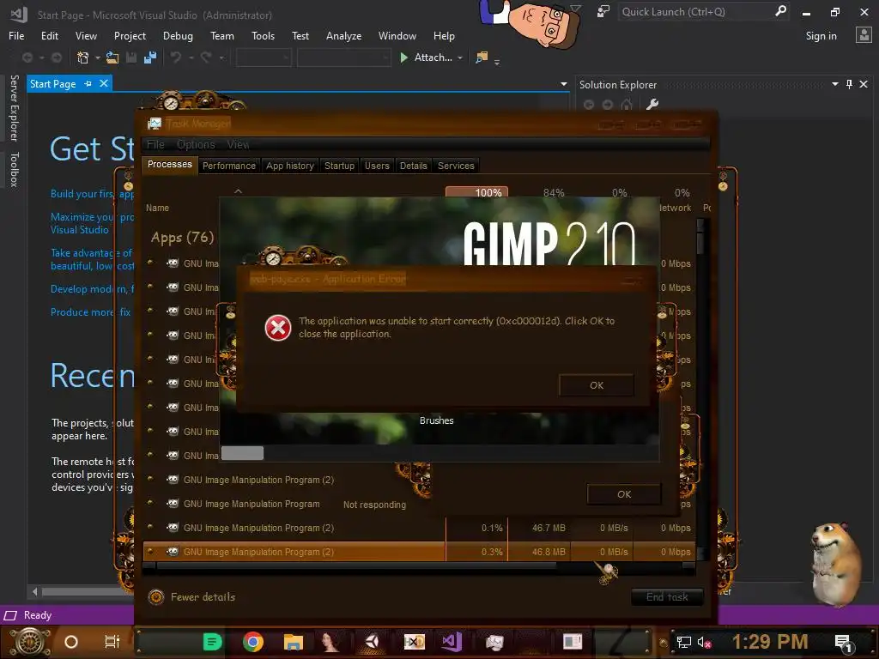The width and height of the screenshot is (879, 659).
Task: Collapse Task Manager with Fewer details
Action: (191, 597)
